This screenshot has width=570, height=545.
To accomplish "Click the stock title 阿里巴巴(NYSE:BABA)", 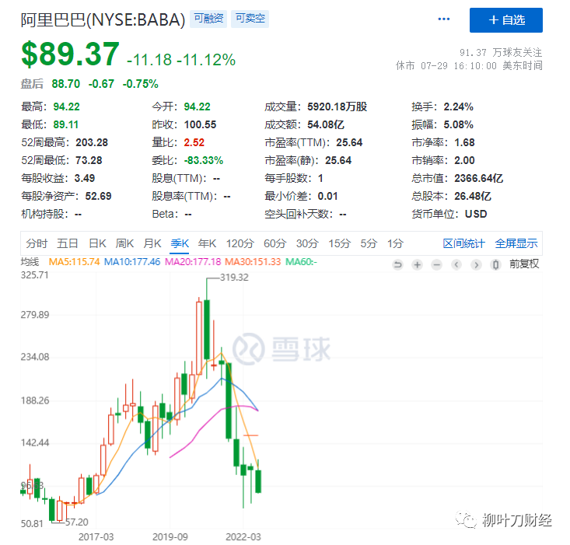I will click(x=103, y=19).
